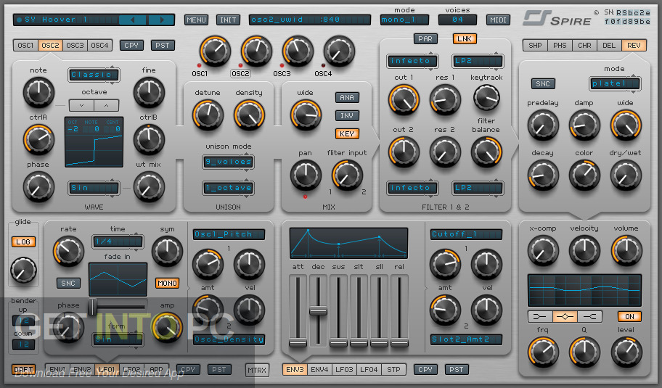Enable PAR parallel filter routing
662x388 pixels.
[425, 39]
